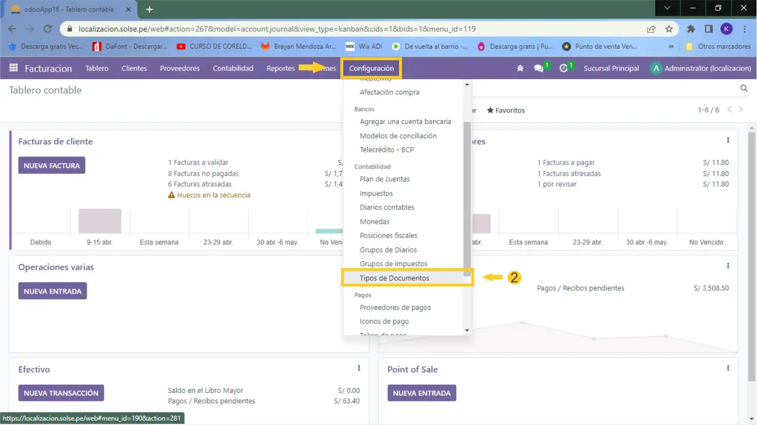Open the Proveedores menu

[x=180, y=68]
